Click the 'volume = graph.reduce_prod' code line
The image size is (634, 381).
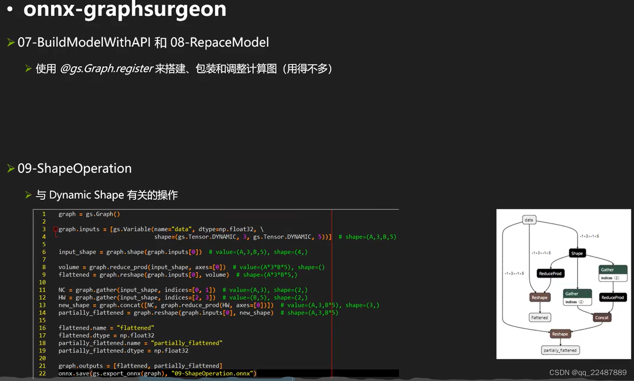[192, 267]
